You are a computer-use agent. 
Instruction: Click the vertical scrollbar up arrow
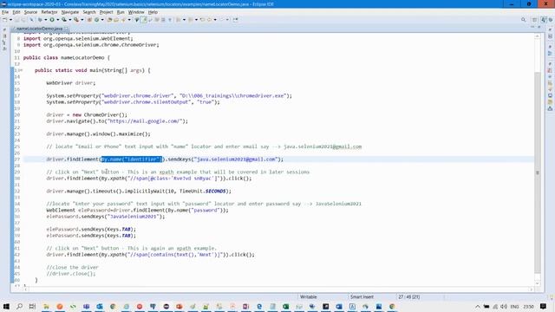point(538,36)
